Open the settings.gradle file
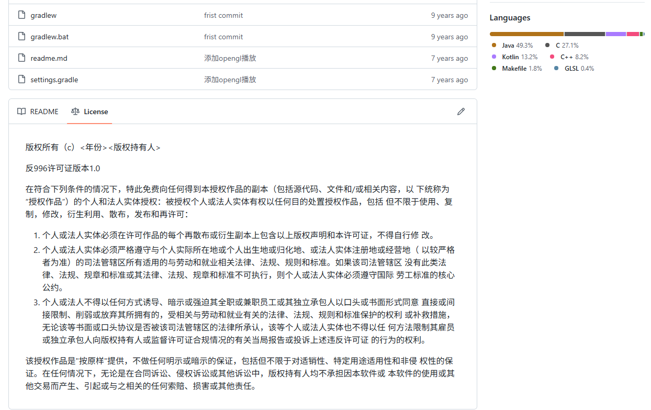Screen dimensions: 651x410 [54, 80]
